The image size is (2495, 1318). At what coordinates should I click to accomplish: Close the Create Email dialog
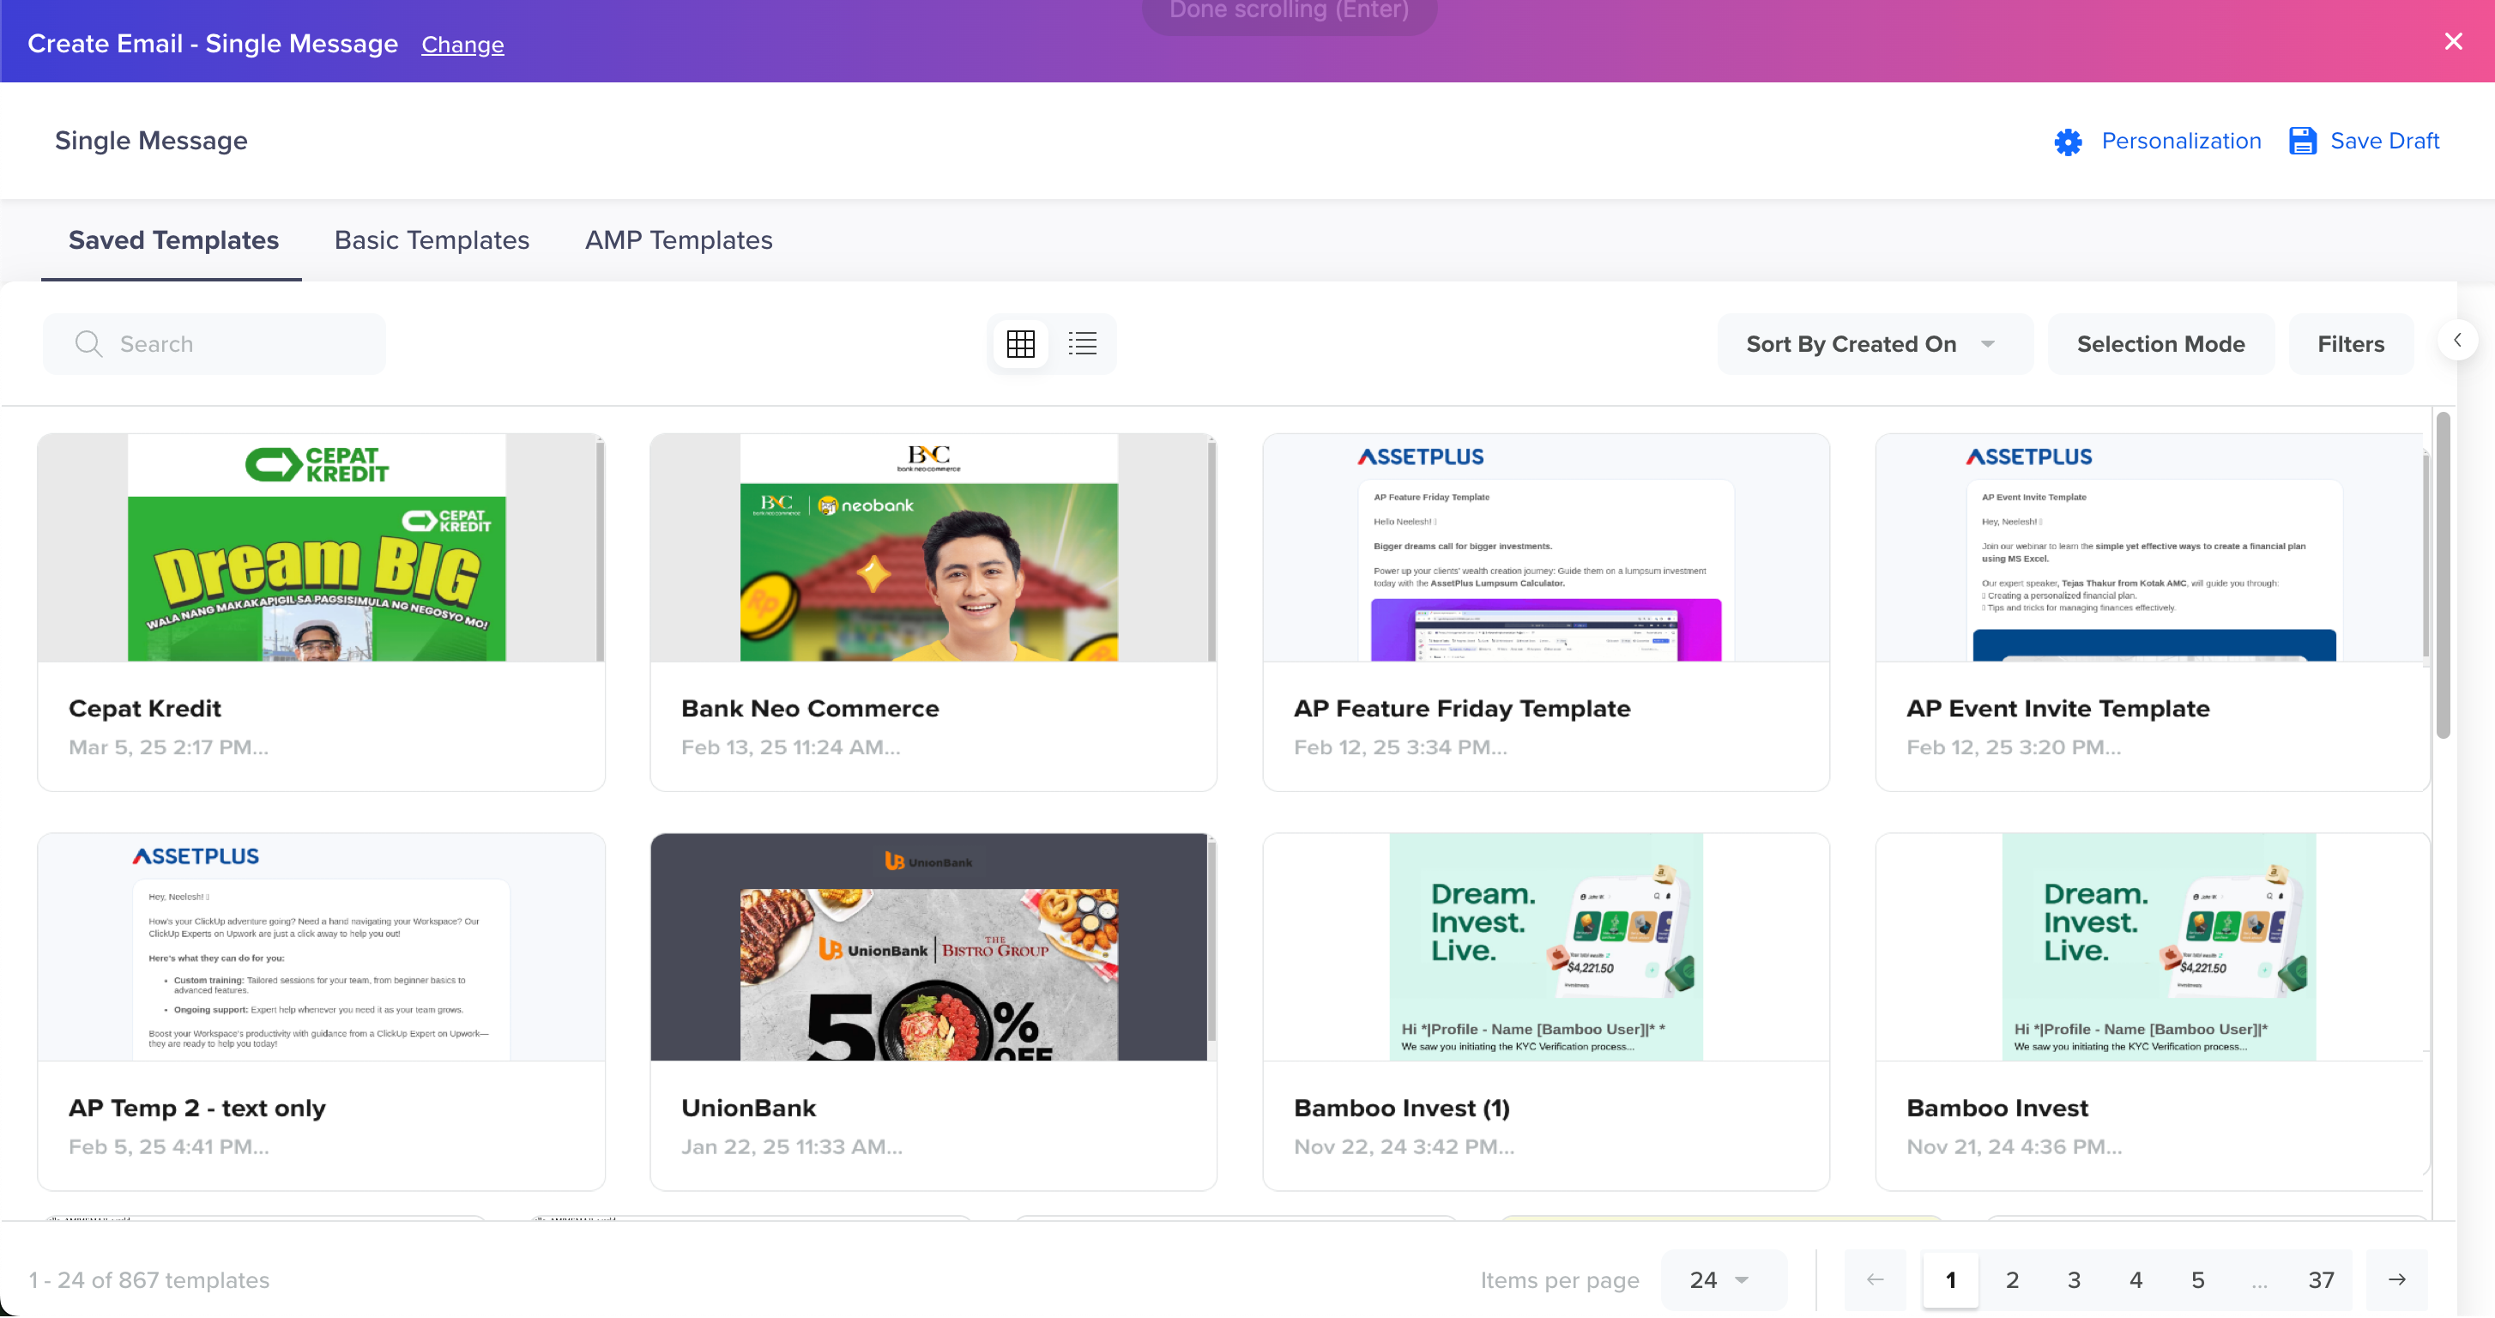point(2452,42)
